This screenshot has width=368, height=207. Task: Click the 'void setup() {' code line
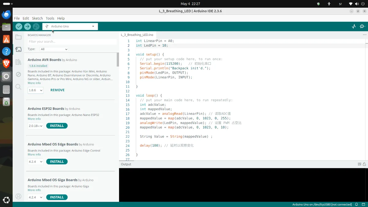(150, 55)
